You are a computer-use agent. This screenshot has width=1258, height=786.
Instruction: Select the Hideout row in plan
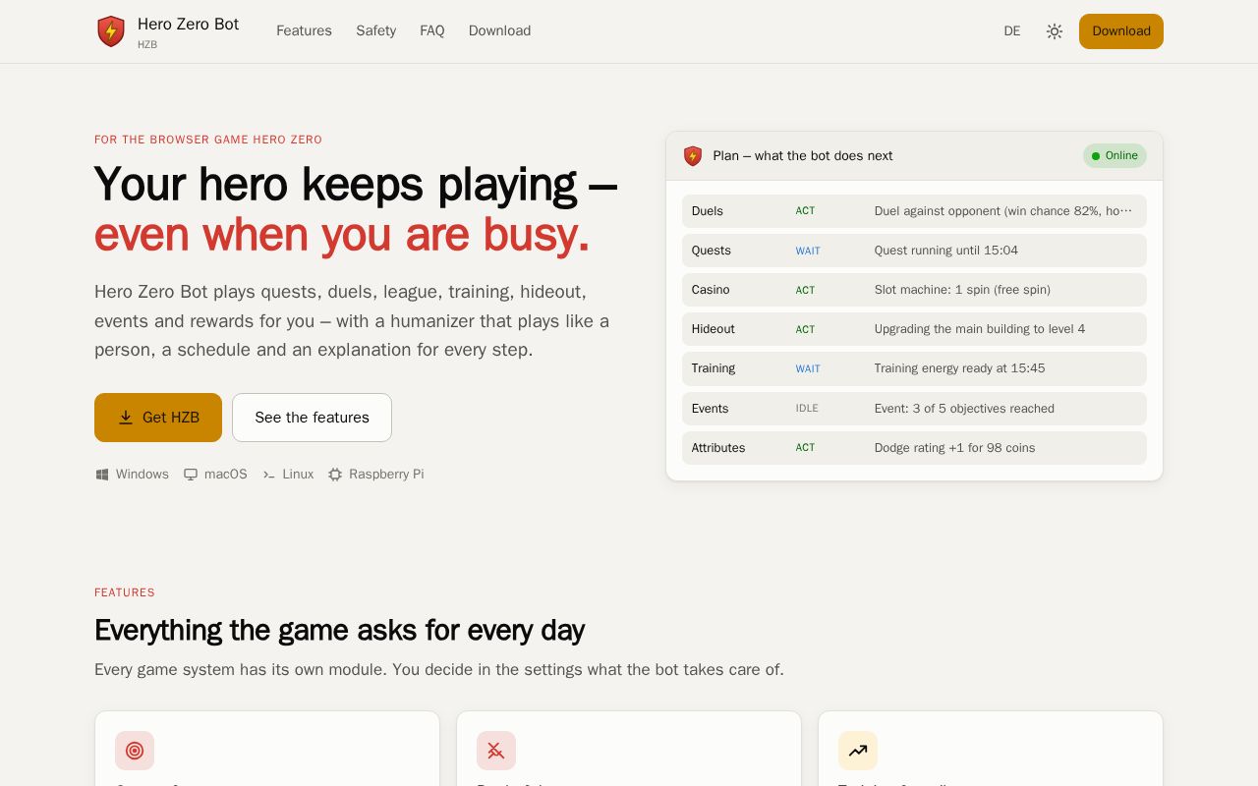tap(914, 329)
